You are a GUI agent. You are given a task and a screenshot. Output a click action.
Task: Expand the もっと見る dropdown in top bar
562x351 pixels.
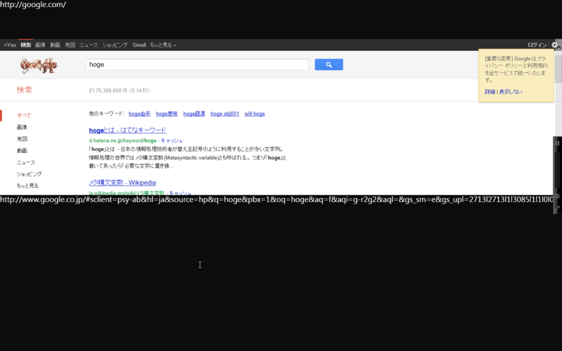[163, 45]
